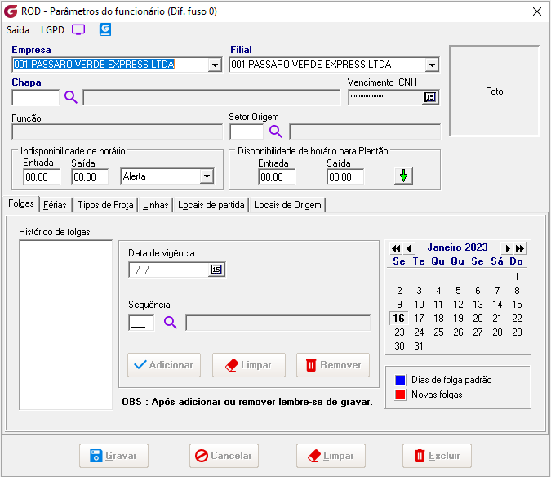
Task: Click the inner Limpar button beside Adicionar
Action: pos(249,365)
